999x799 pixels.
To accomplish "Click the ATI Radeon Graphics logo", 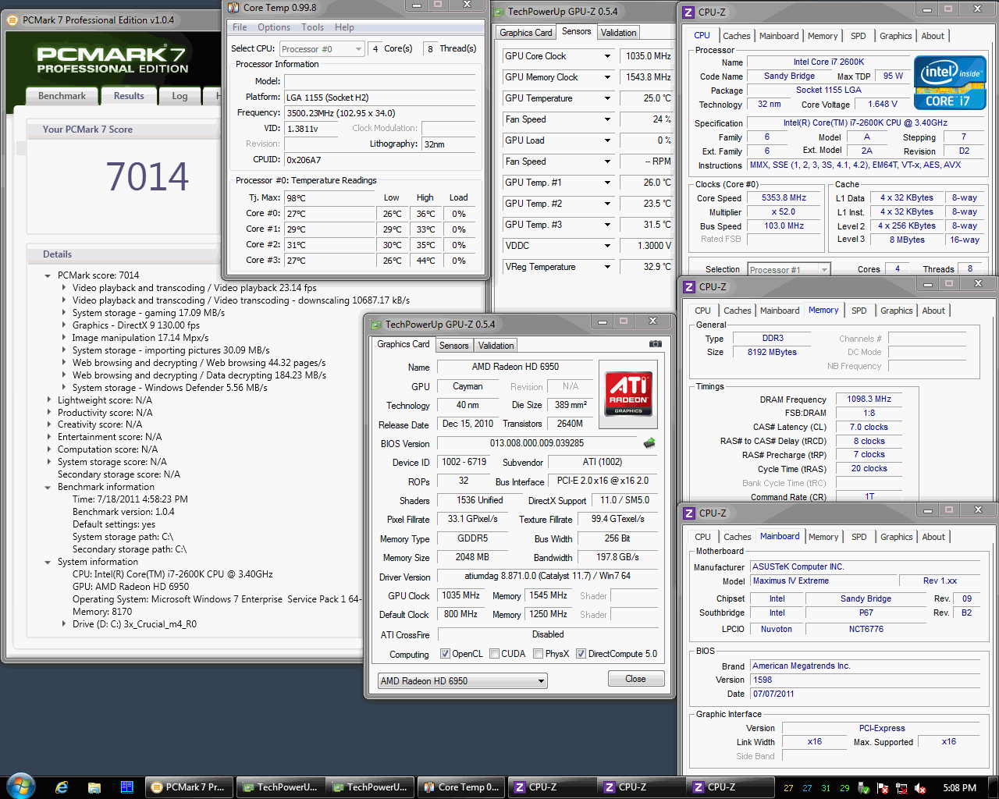I will (x=628, y=392).
